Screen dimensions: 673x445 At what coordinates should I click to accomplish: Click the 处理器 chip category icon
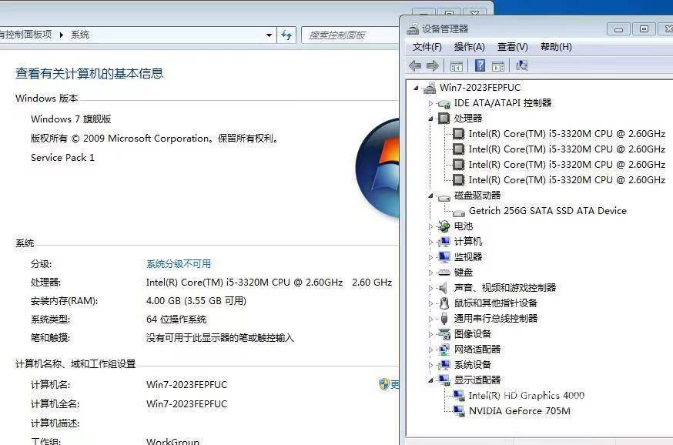pos(444,119)
